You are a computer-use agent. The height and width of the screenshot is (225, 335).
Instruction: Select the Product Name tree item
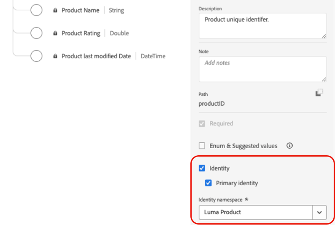tap(80, 10)
